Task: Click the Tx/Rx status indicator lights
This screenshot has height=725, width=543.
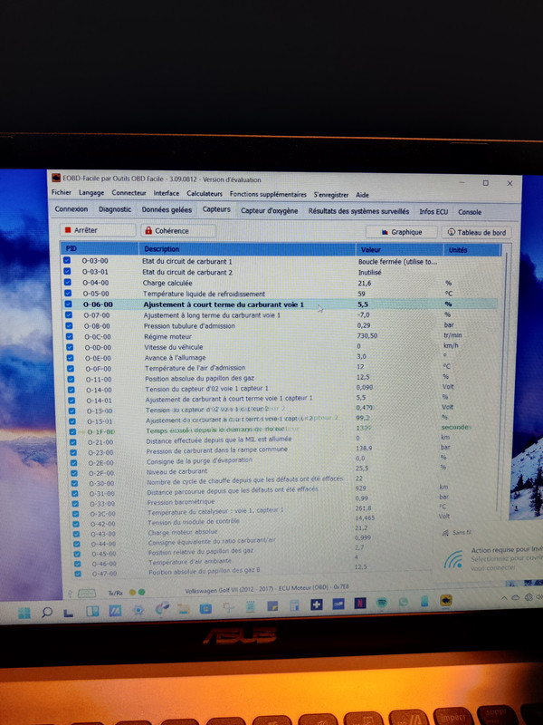Action: click(x=138, y=592)
